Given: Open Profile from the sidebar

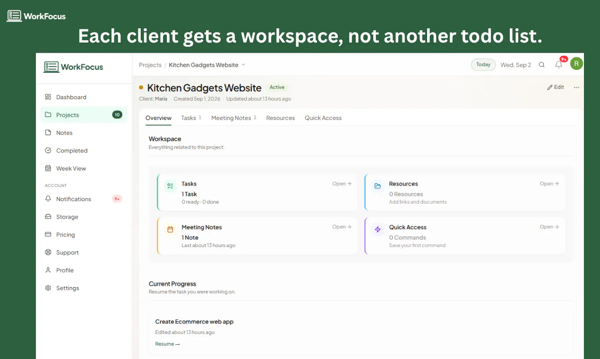Looking at the screenshot, I should 84,270.
